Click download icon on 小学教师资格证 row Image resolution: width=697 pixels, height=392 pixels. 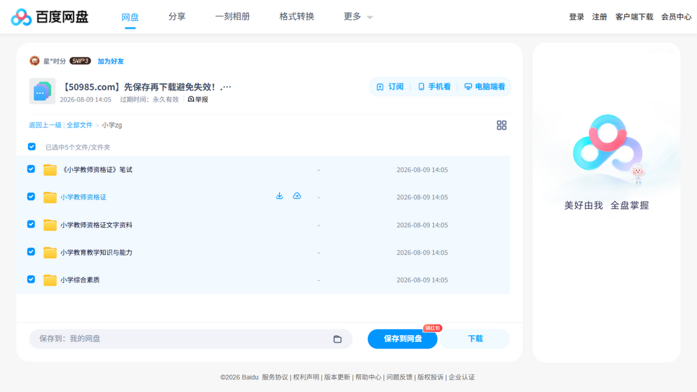(279, 196)
